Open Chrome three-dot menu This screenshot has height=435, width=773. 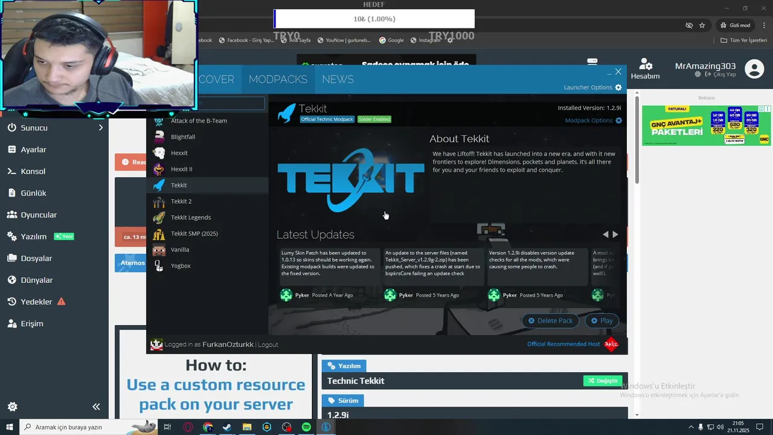pyautogui.click(x=763, y=25)
